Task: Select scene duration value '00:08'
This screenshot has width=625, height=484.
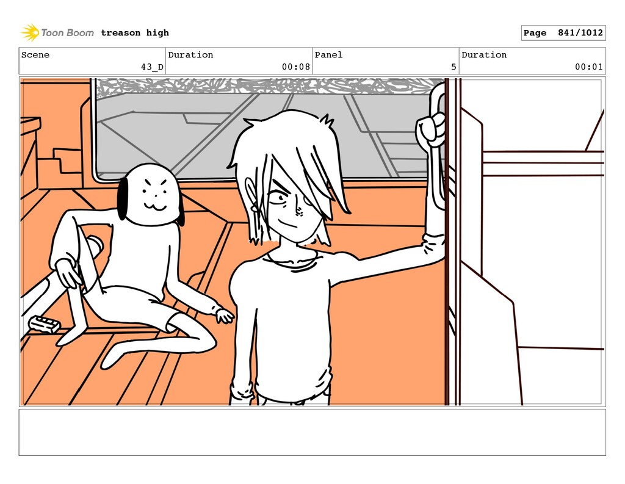Action: coord(296,67)
